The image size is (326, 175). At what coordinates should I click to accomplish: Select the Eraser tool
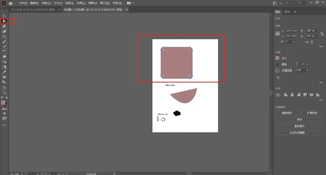[4, 57]
